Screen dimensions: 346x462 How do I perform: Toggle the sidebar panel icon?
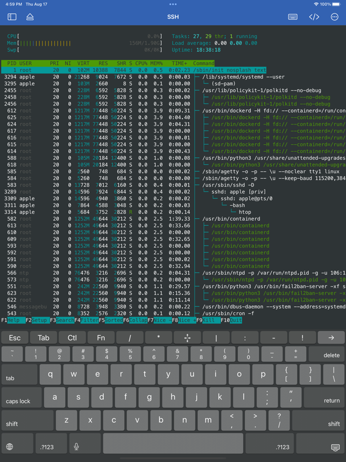12,17
